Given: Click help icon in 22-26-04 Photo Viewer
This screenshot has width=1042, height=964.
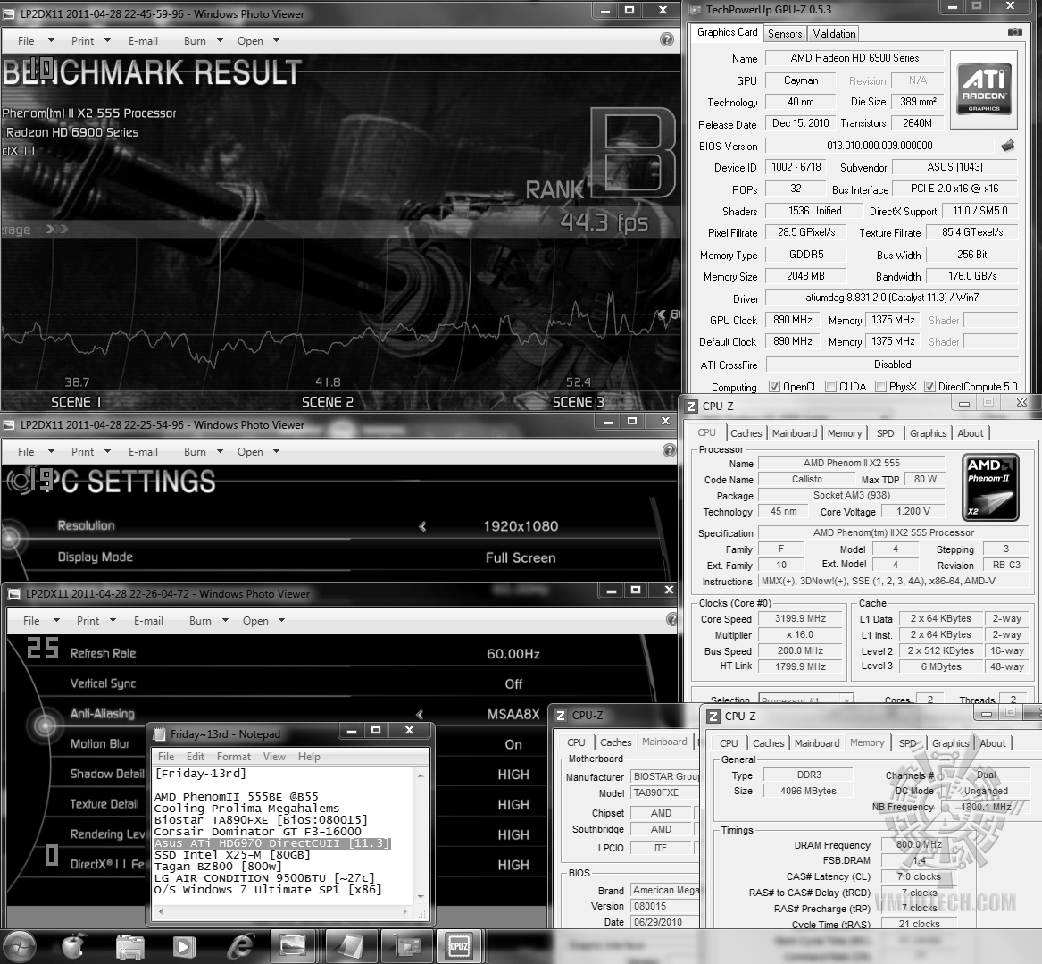Looking at the screenshot, I should pyautogui.click(x=672, y=620).
